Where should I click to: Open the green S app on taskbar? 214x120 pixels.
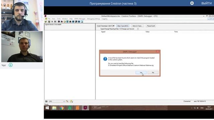[x=70, y=108]
